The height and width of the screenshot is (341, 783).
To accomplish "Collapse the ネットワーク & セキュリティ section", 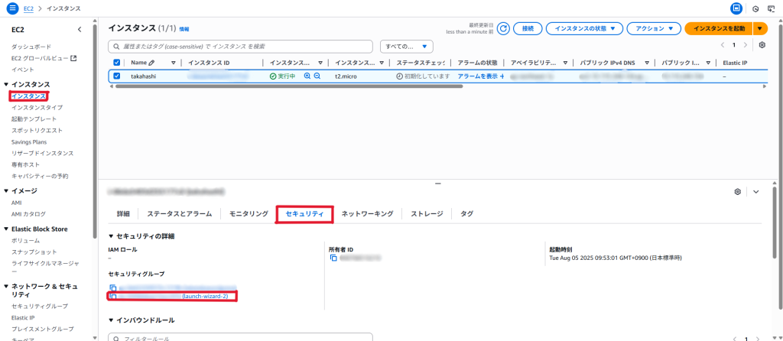I will tap(6, 287).
